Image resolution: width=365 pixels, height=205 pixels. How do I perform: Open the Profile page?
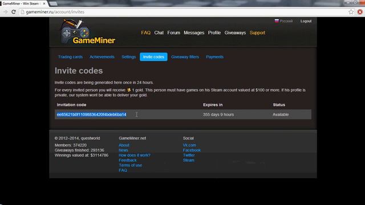tap(214, 33)
